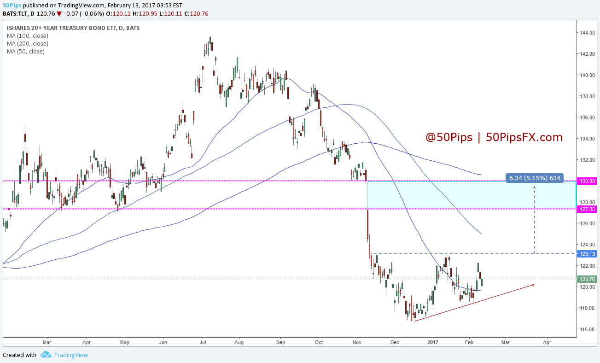The height and width of the screenshot is (363, 600).
Task: Click the 116.00 price axis label
Action: (x=588, y=329)
